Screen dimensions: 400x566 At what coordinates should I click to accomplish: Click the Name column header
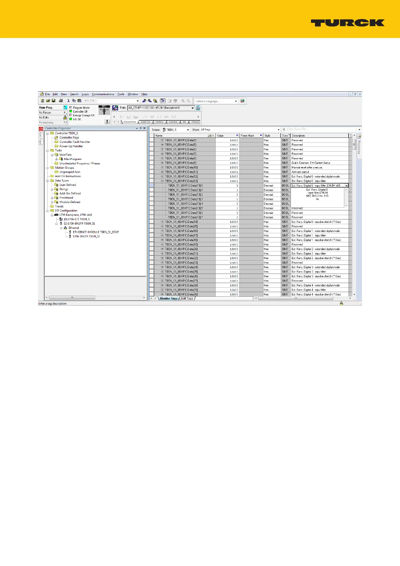[x=185, y=135]
